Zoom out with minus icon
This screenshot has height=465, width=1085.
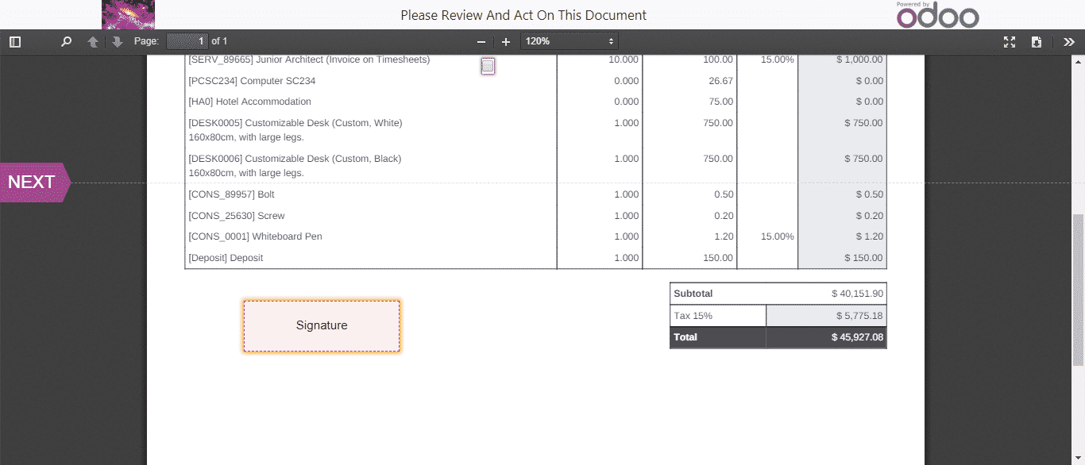pos(481,42)
